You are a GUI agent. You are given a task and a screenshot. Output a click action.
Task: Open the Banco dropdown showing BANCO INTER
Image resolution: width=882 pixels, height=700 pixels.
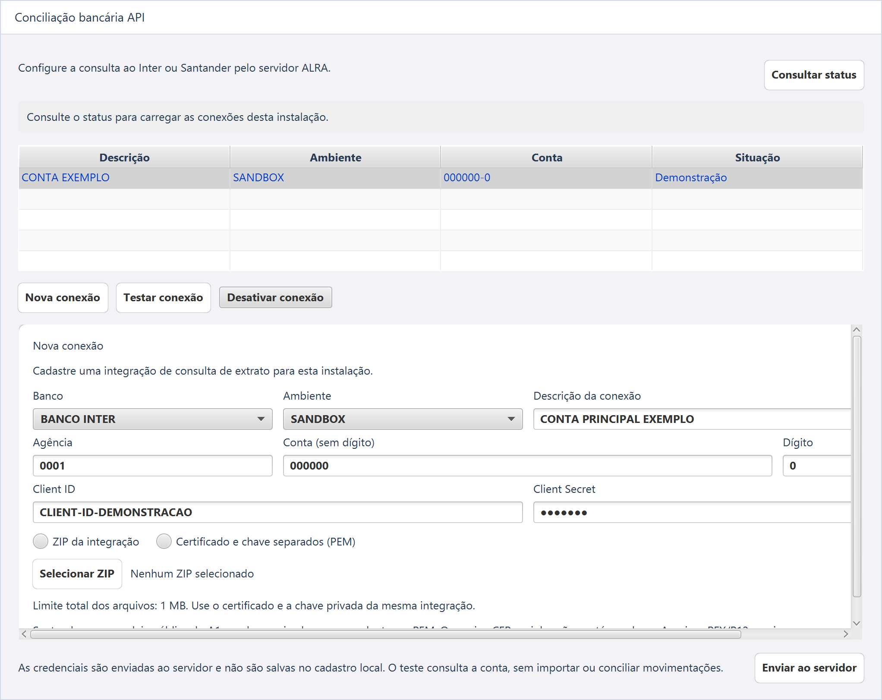coord(153,419)
